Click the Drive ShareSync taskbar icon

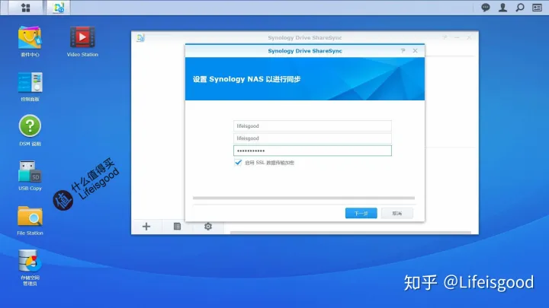(x=59, y=8)
